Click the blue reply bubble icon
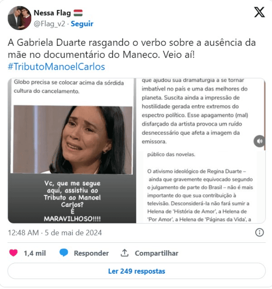Viewport: 272px width, 289px height. 63,253
